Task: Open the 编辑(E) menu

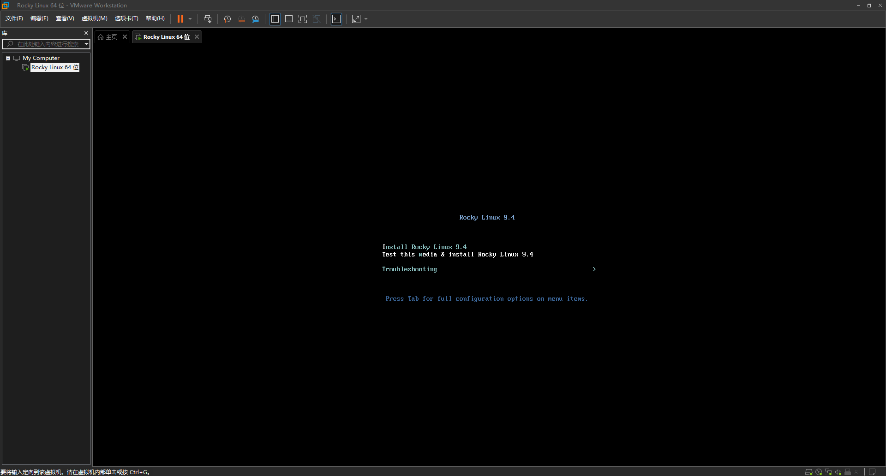Action: (39, 18)
